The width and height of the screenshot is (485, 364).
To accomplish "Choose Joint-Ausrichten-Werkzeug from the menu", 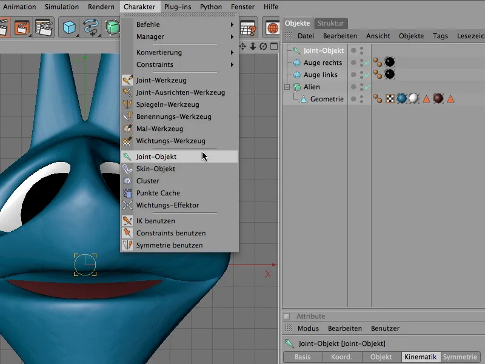I will pos(179,92).
